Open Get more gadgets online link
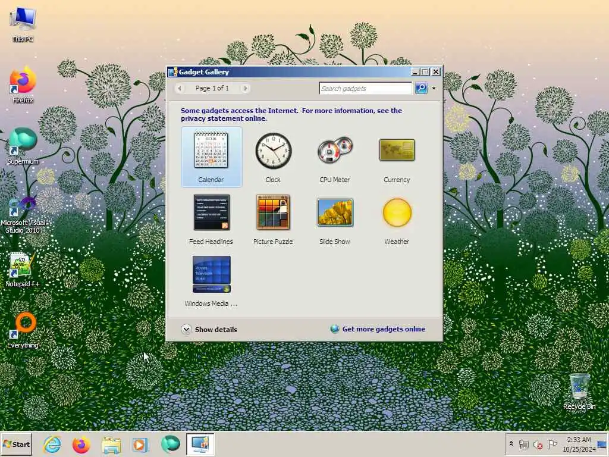 tap(384, 329)
